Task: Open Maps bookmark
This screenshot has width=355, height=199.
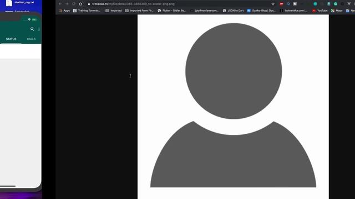Action: tap(337, 11)
